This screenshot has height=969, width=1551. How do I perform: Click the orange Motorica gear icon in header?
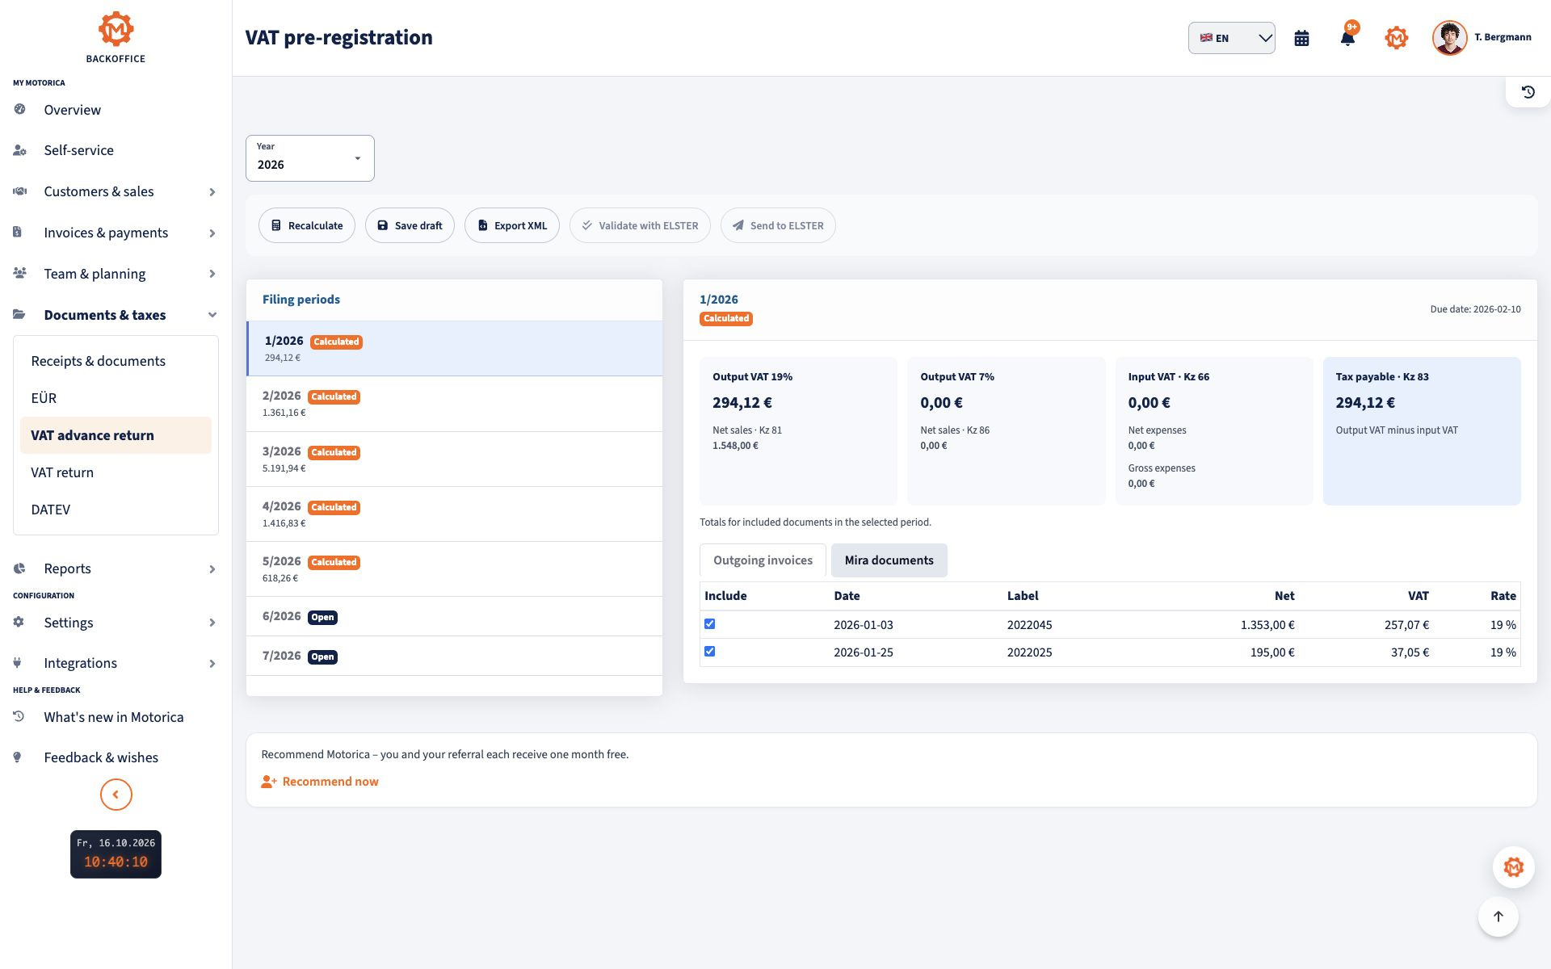[x=1396, y=38]
